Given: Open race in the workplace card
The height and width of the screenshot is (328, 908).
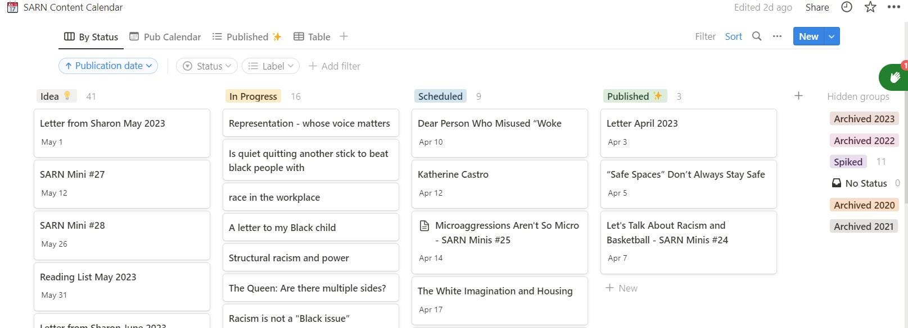Looking at the screenshot, I should click(x=311, y=197).
